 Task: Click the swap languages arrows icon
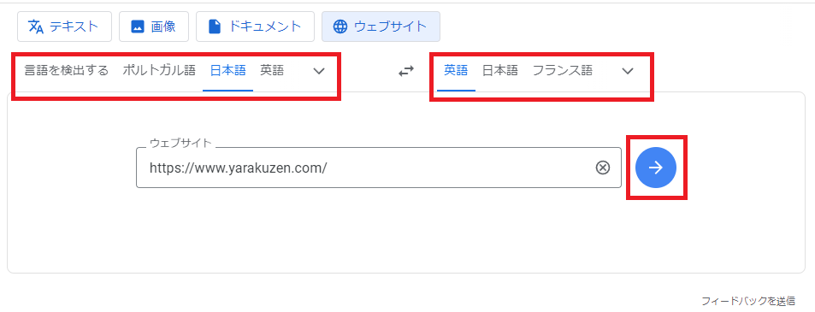tap(406, 71)
